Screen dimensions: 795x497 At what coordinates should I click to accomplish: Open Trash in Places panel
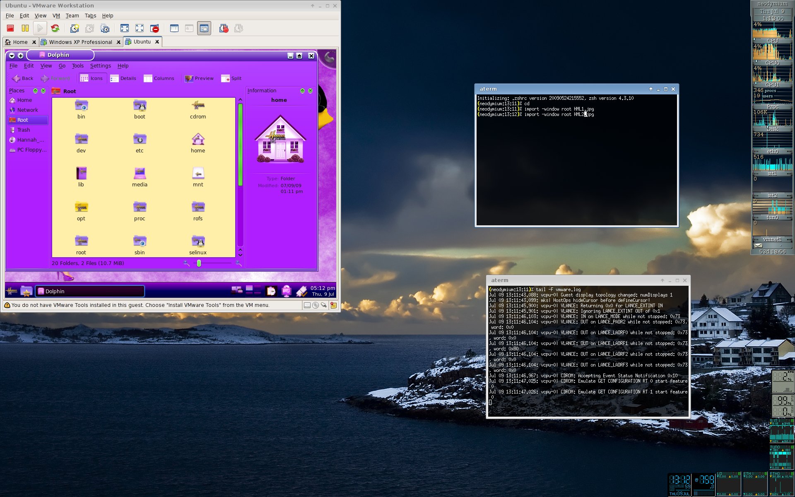(x=28, y=130)
